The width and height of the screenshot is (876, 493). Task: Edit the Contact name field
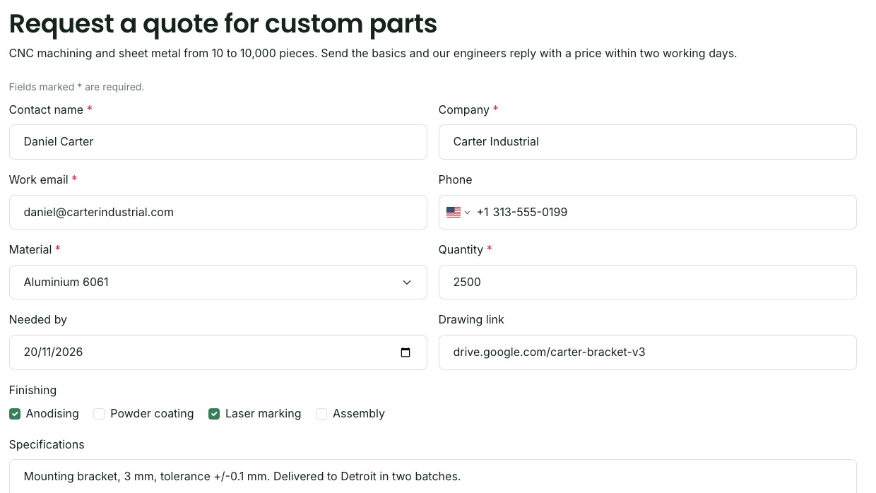point(218,142)
